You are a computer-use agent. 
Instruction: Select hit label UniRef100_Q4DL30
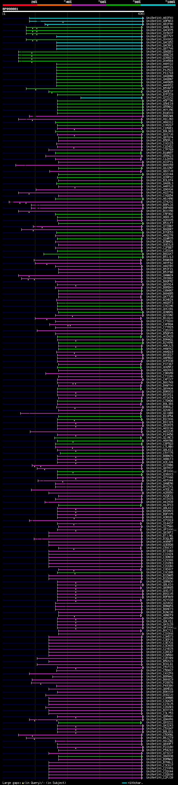tap(160, 27)
